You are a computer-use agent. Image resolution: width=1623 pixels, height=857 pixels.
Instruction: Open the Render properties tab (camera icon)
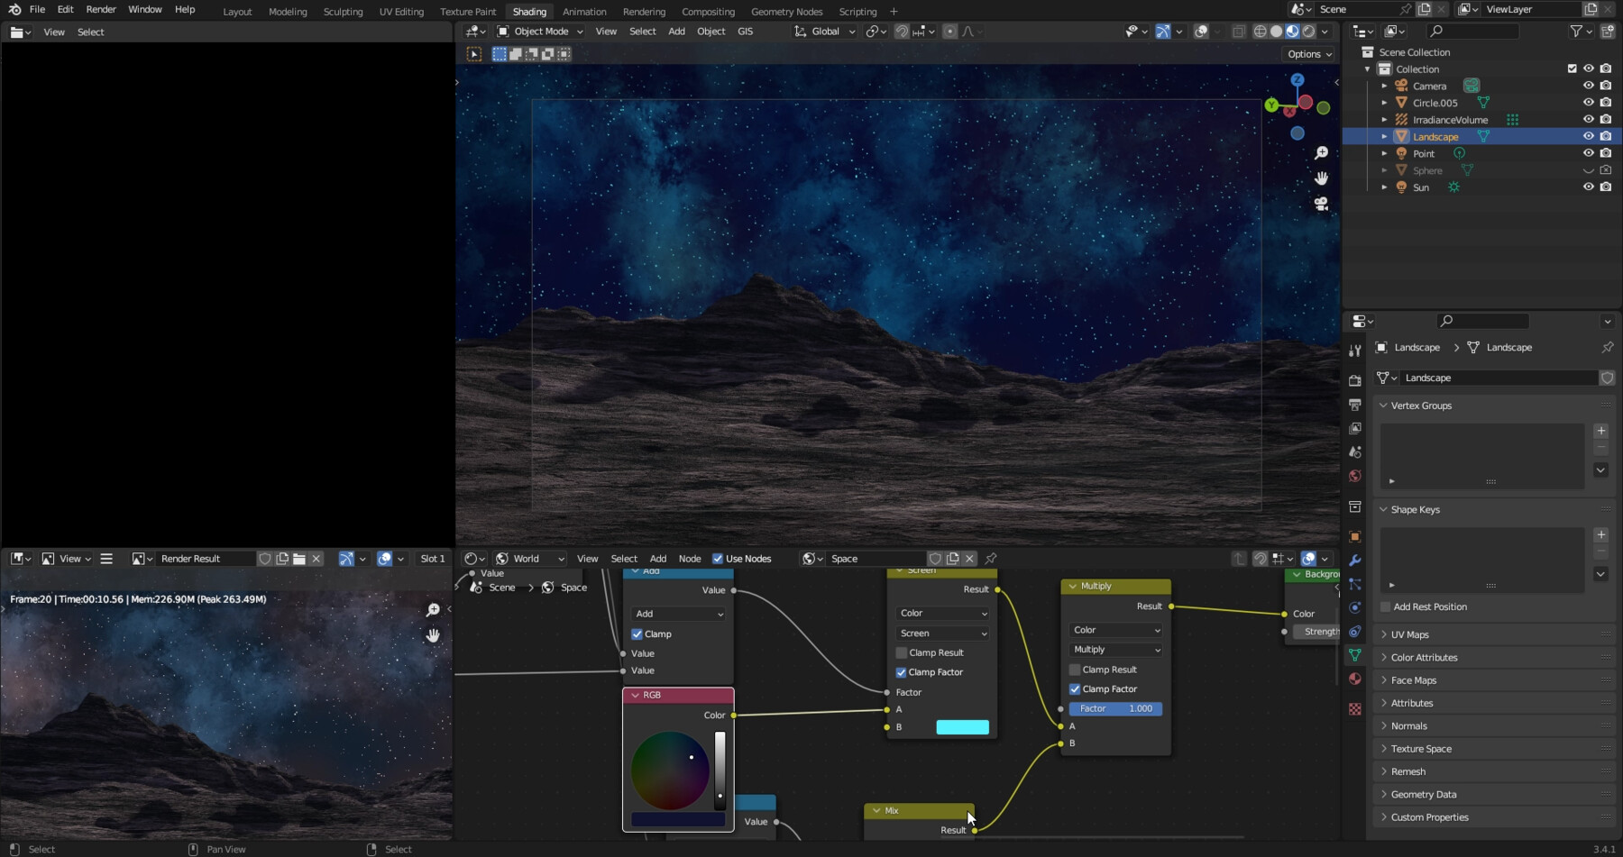[x=1355, y=380]
